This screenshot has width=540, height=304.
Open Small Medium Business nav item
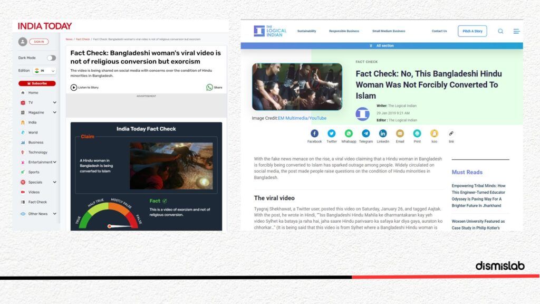tap(389, 31)
